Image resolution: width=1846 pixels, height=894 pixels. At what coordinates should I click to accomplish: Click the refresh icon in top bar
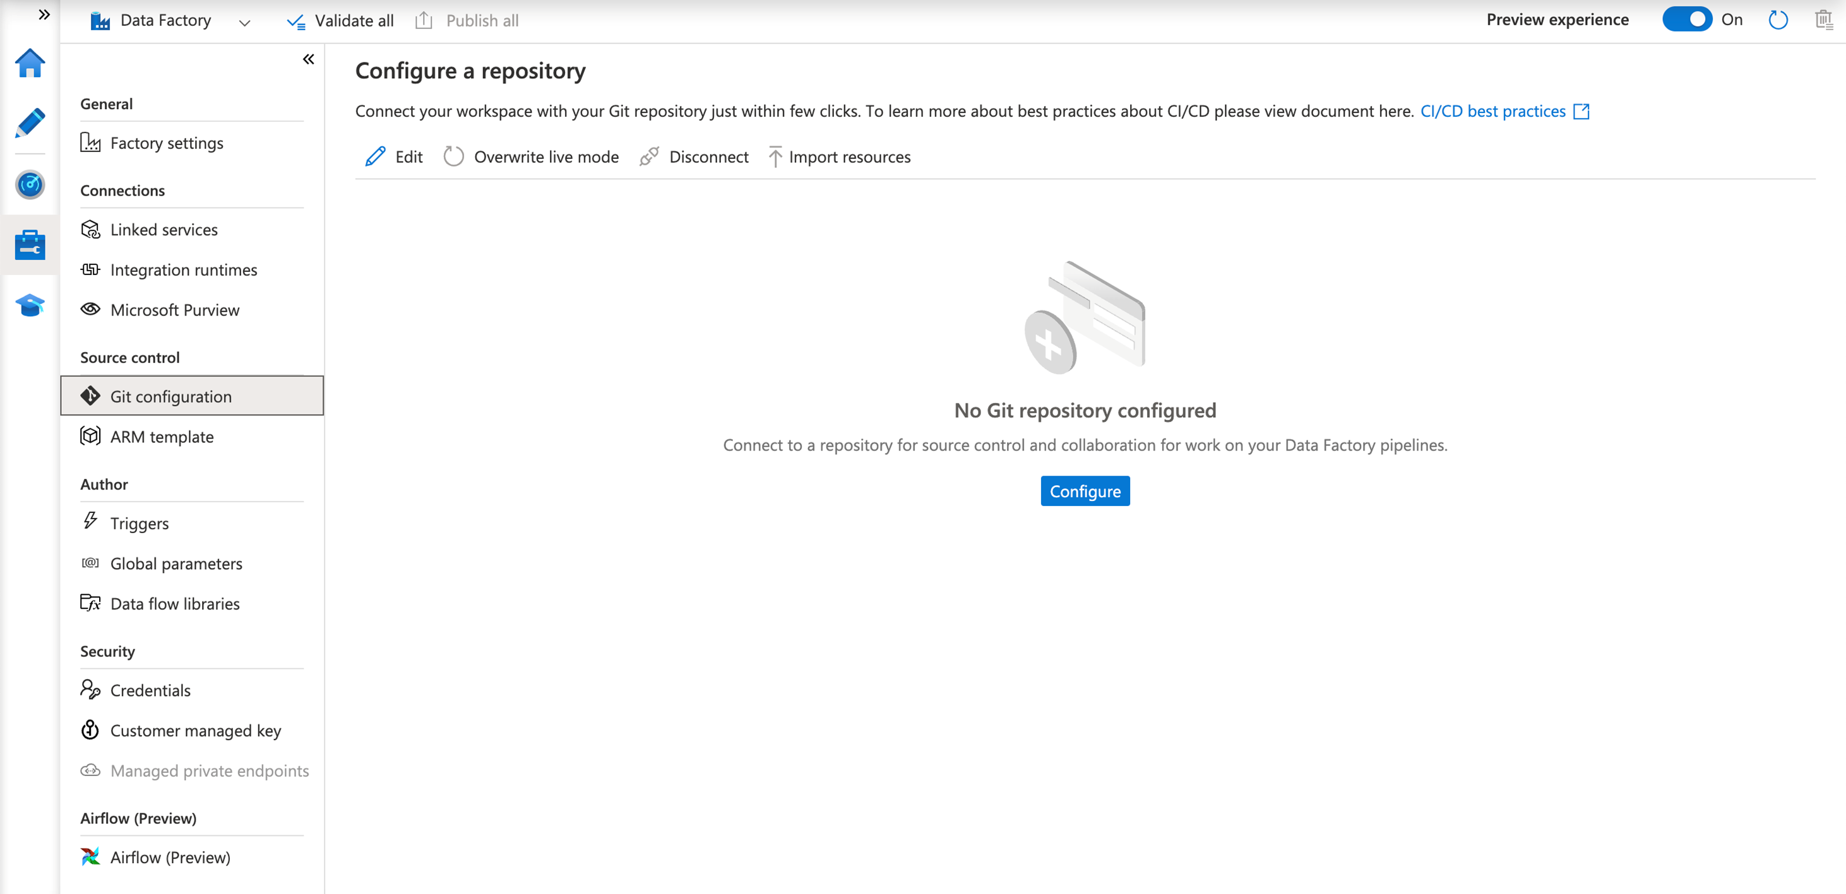click(1778, 20)
